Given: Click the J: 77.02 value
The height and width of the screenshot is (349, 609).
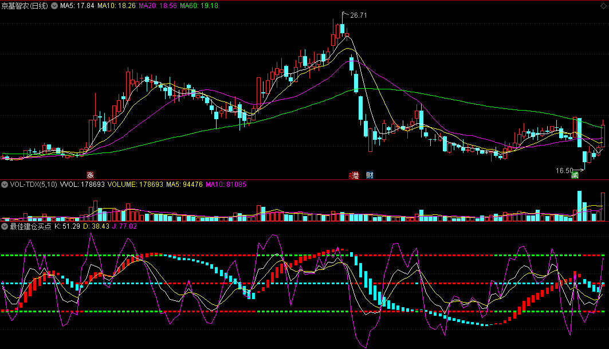Looking at the screenshot, I should coord(125,226).
